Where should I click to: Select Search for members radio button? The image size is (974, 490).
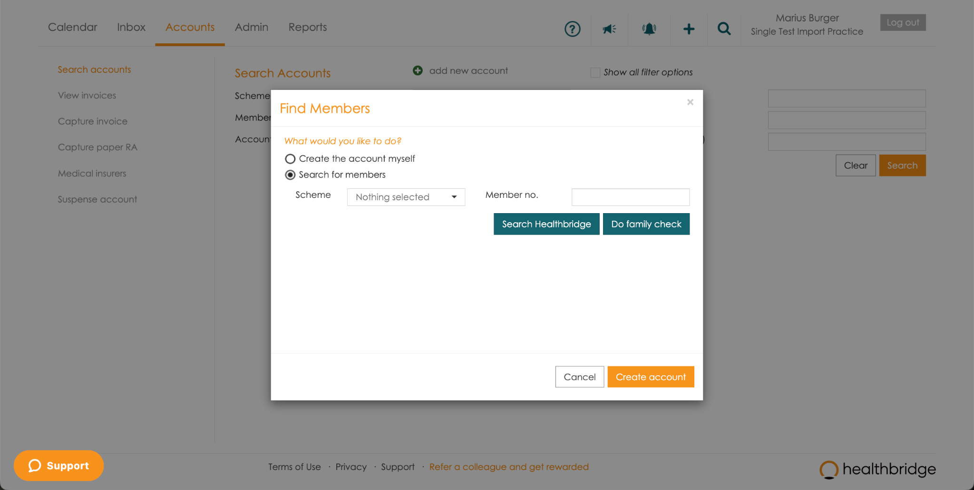click(290, 175)
